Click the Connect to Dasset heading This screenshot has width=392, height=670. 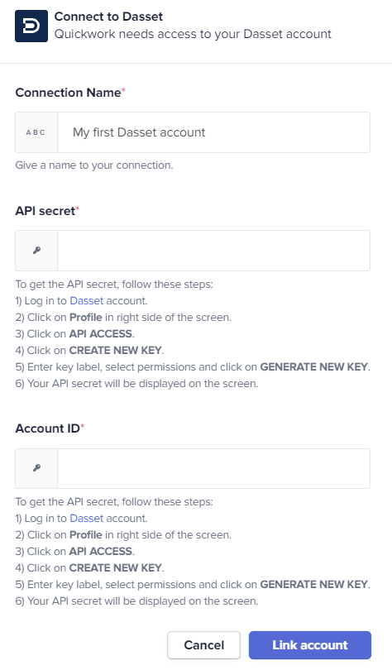coord(108,17)
